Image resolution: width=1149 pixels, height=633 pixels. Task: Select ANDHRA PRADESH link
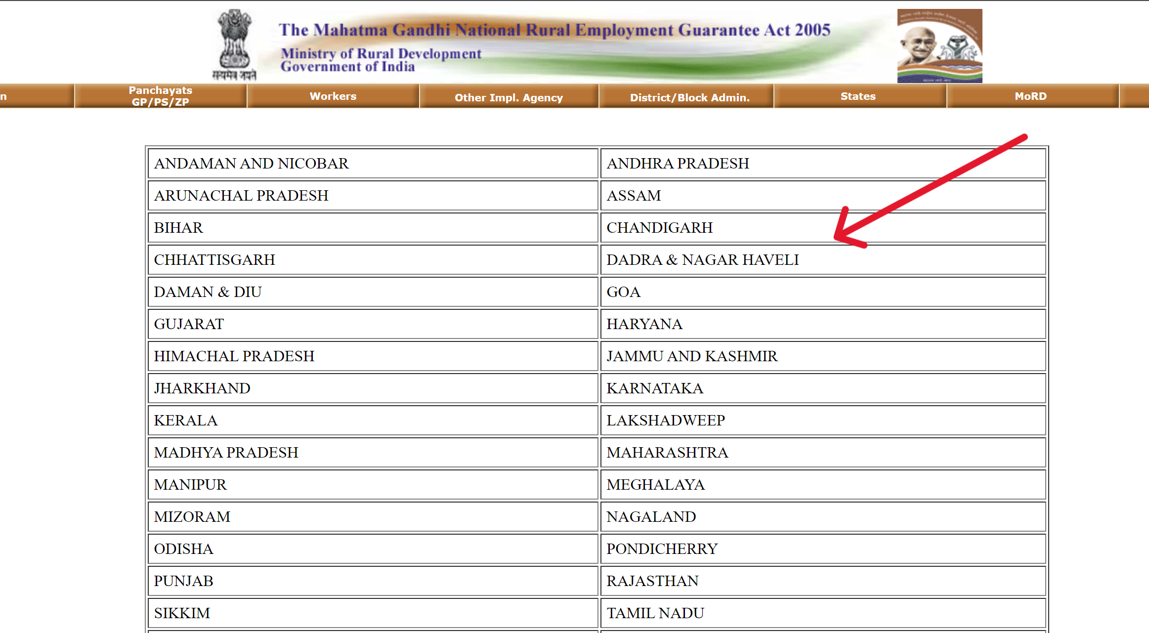click(678, 164)
